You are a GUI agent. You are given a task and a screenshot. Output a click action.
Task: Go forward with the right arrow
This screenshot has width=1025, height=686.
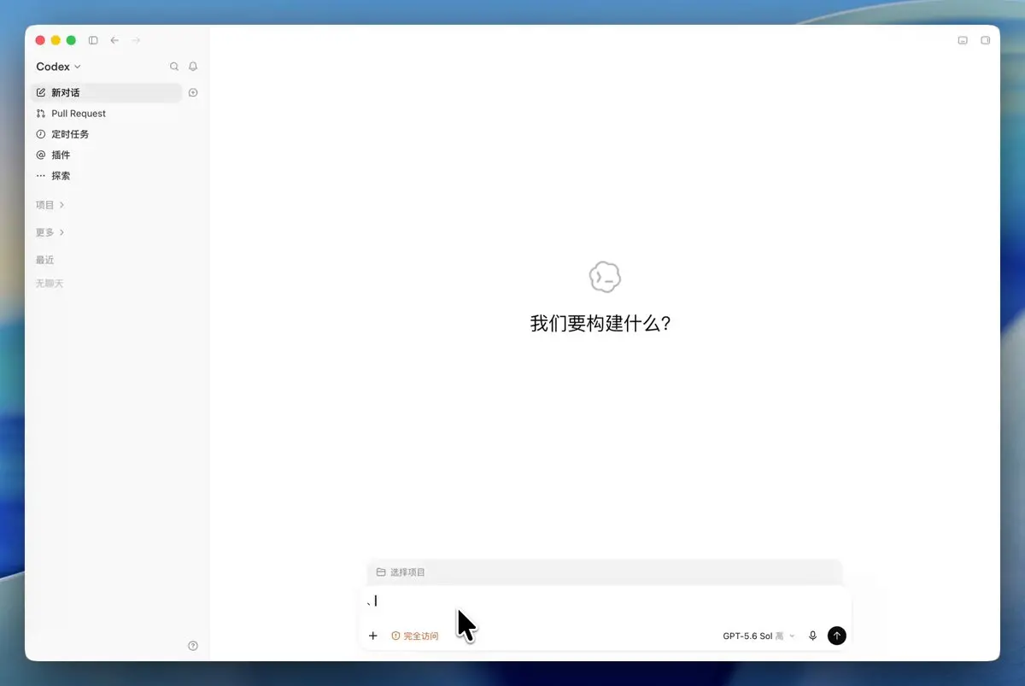(136, 40)
